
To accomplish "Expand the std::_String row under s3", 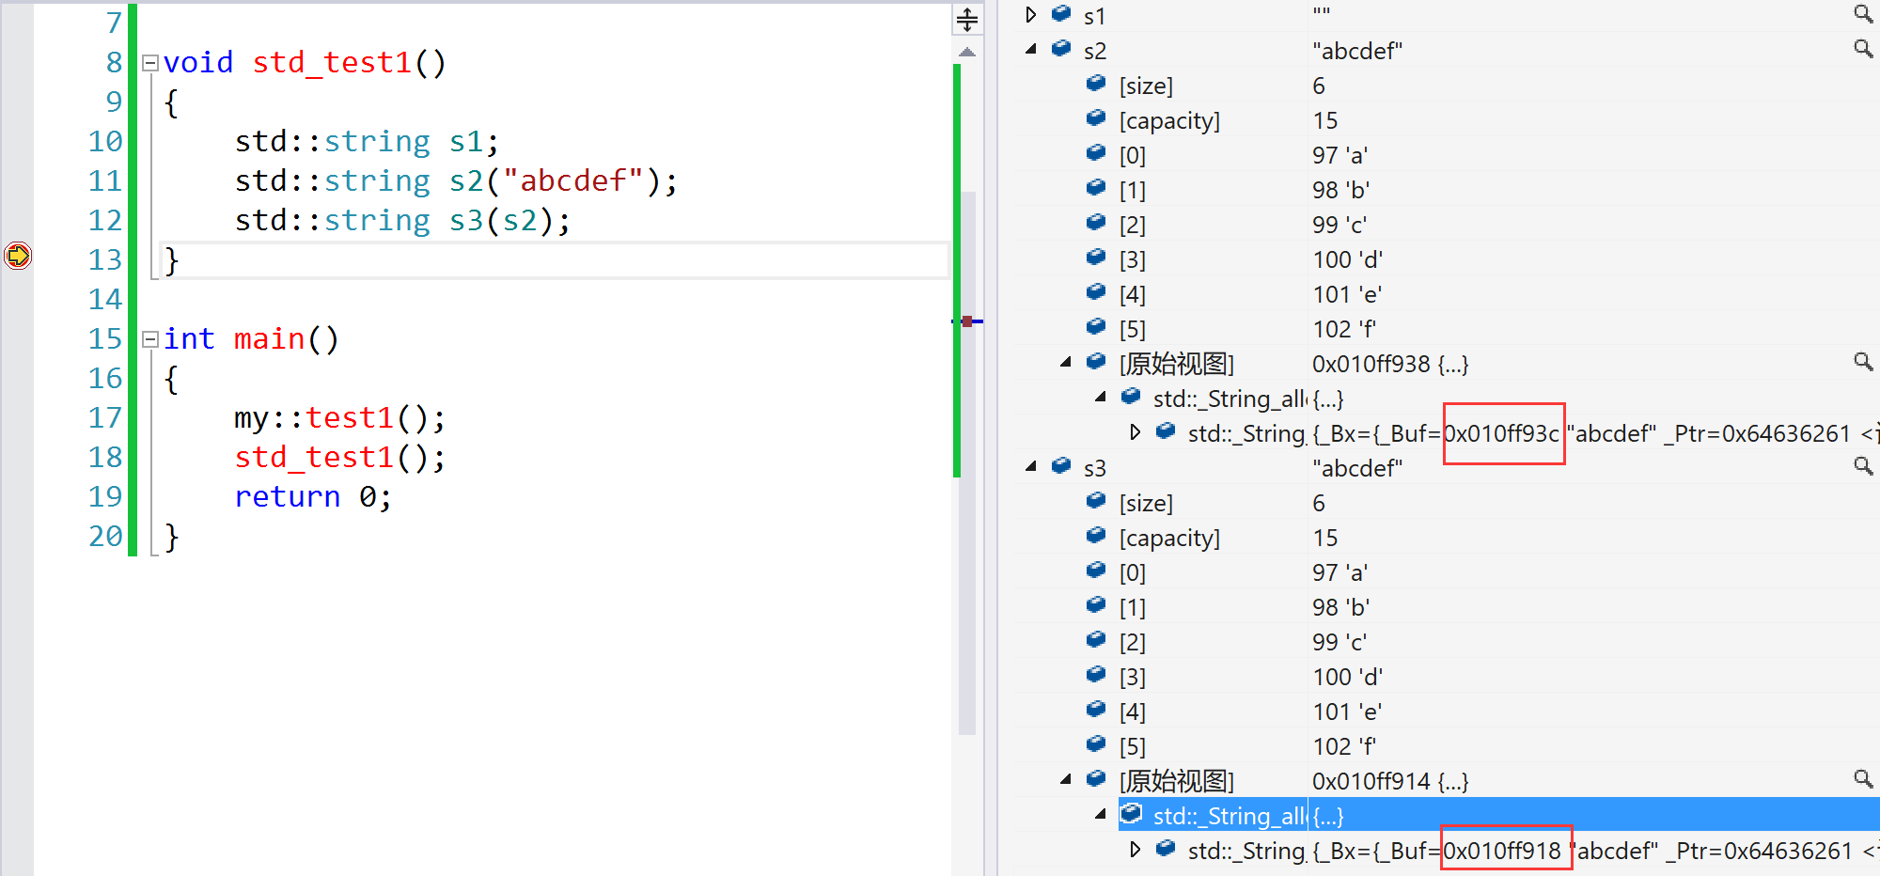I will (1136, 850).
